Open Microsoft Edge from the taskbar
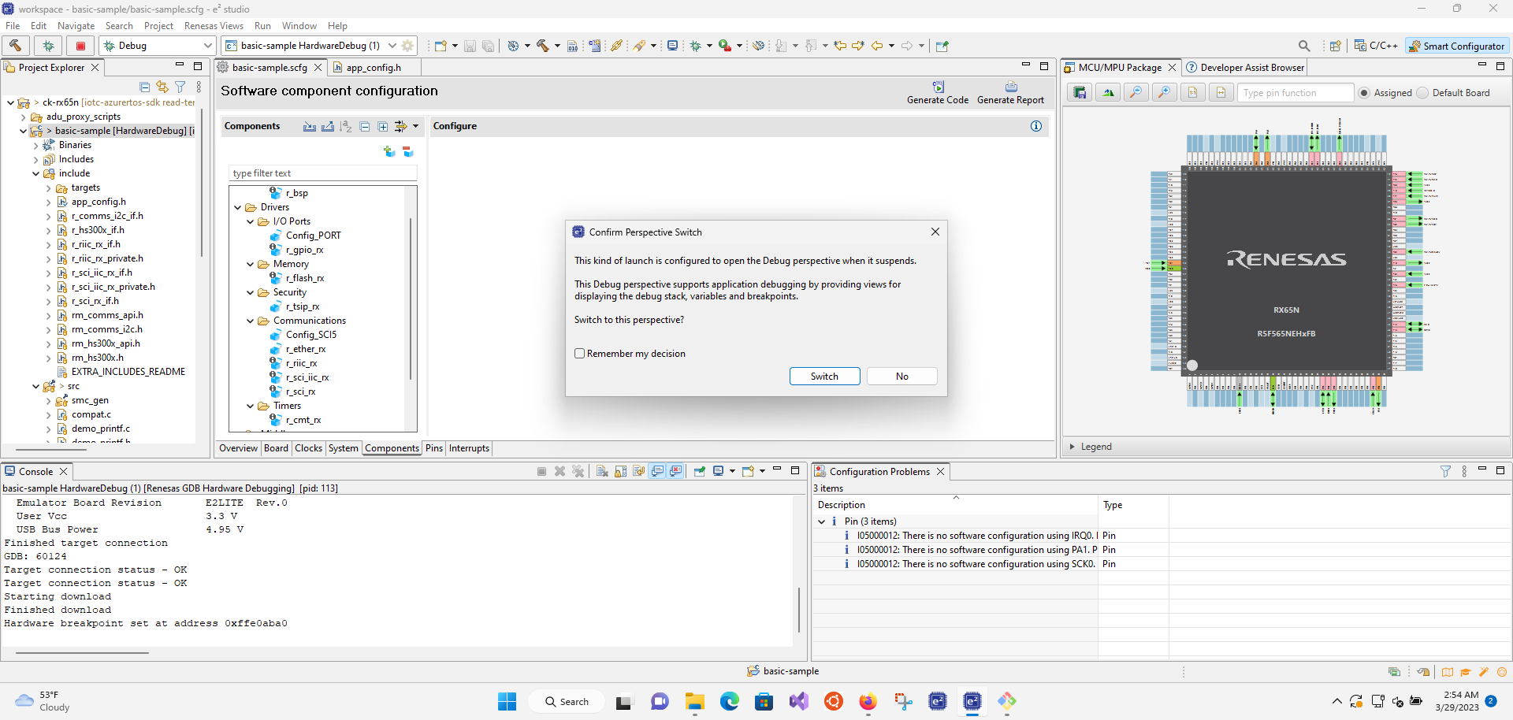 [729, 701]
